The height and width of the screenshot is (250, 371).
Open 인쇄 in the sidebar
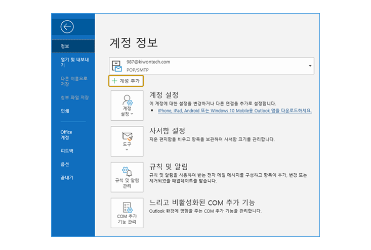point(65,111)
